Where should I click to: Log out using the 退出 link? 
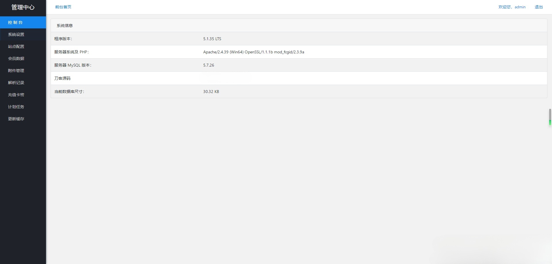tap(538, 7)
